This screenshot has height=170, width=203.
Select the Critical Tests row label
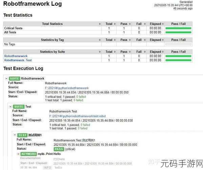(x=13, y=28)
